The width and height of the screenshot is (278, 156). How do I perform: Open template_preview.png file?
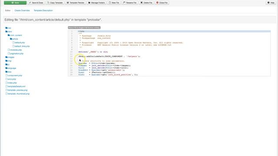pos(17,90)
